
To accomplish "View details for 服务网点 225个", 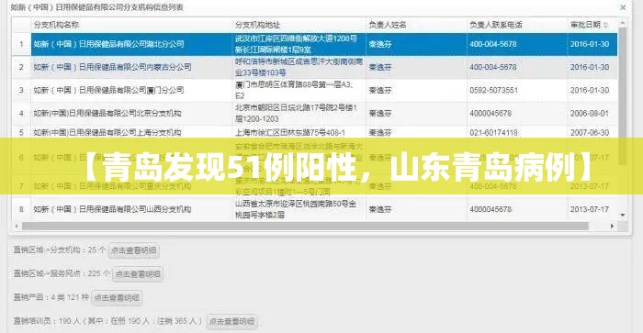I will (x=138, y=273).
